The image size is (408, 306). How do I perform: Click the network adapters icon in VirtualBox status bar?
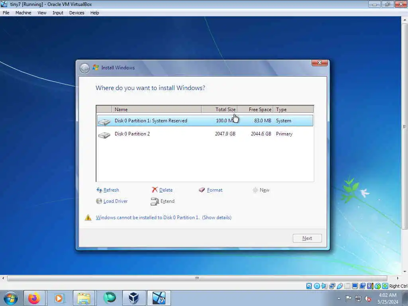pos(332,286)
